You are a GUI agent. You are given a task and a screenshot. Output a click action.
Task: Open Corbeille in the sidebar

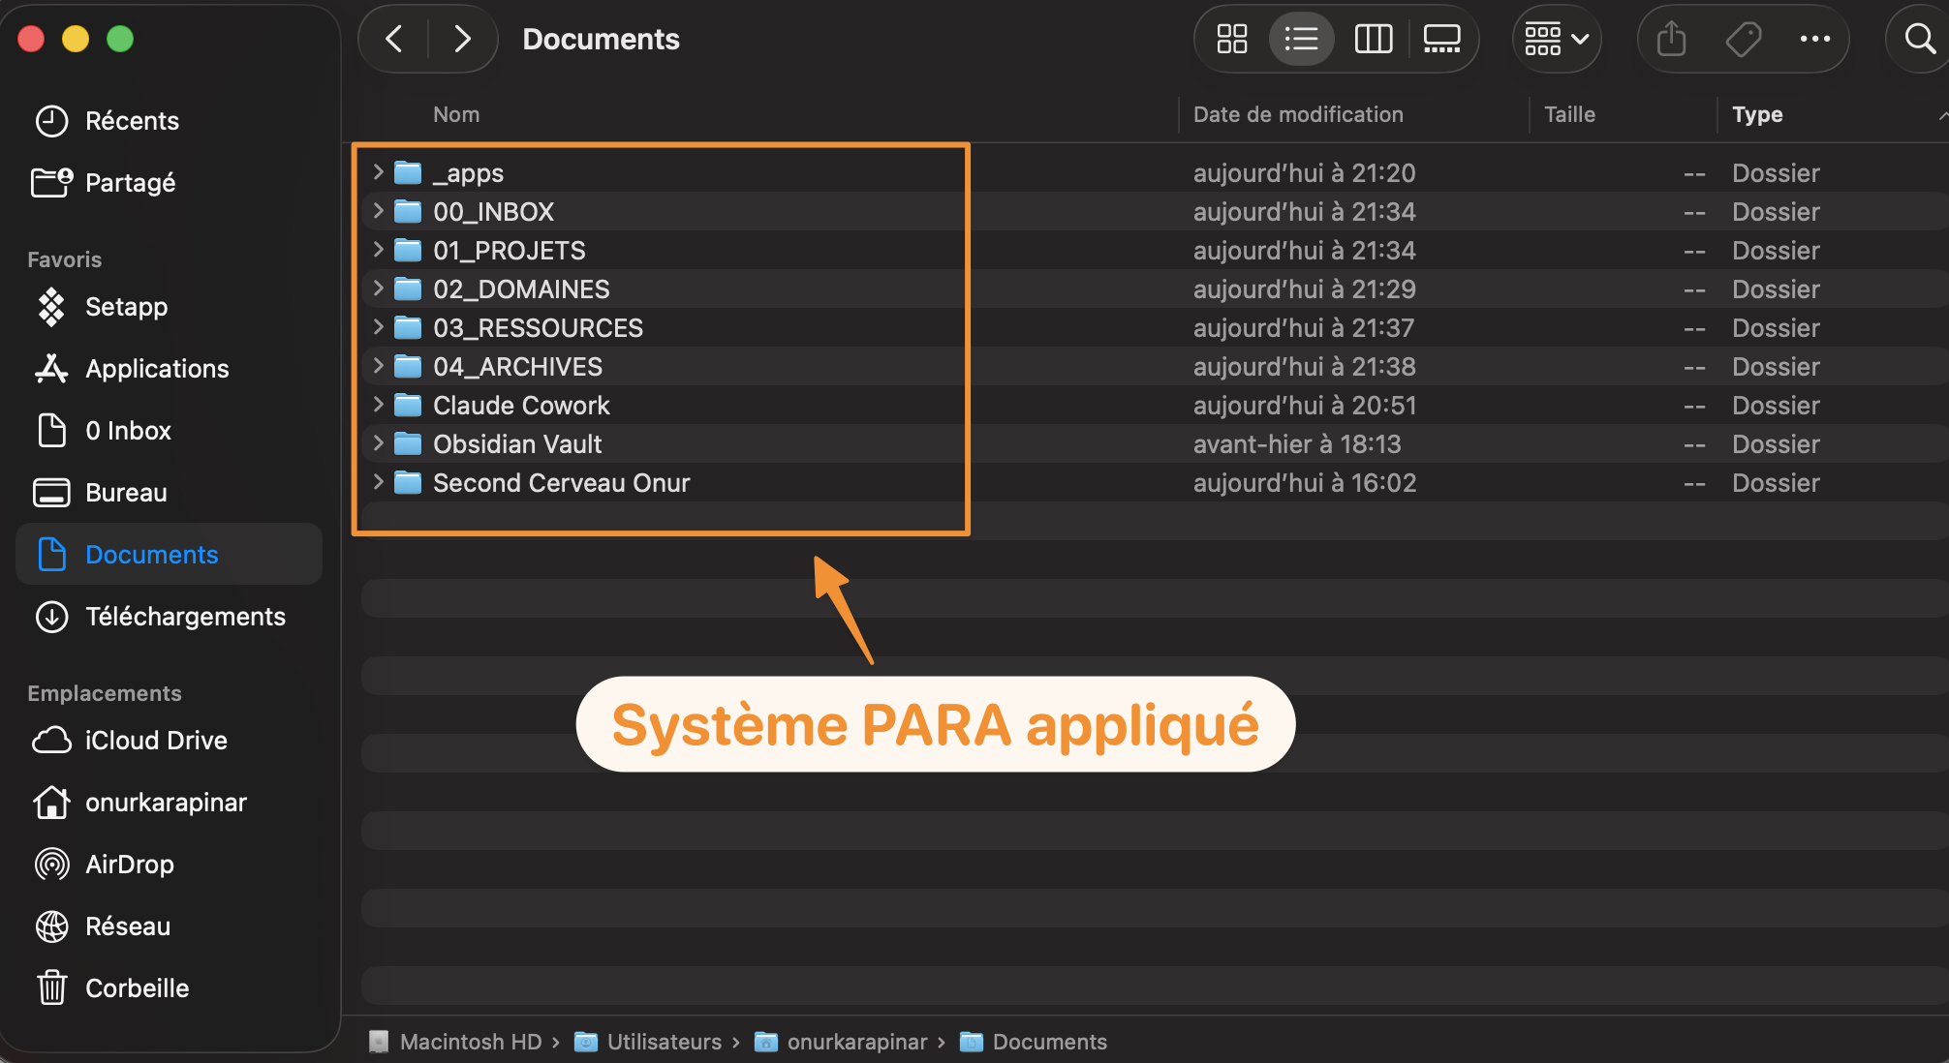pos(169,988)
